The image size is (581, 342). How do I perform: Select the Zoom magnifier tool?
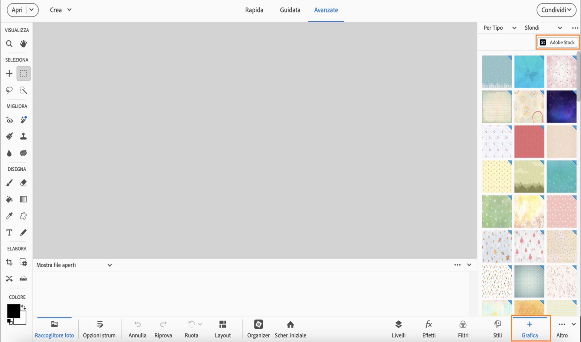tap(9, 44)
